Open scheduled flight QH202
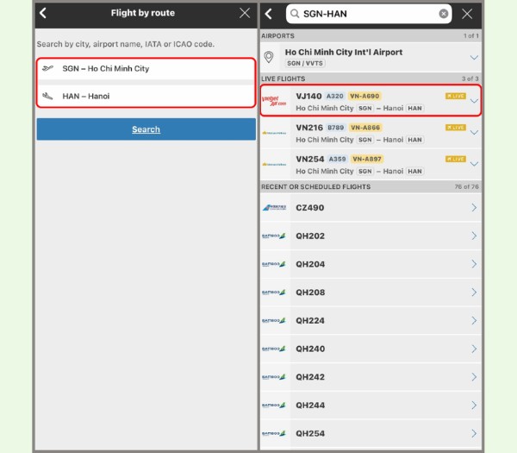Screen dimensions: 517x453 pos(371,236)
